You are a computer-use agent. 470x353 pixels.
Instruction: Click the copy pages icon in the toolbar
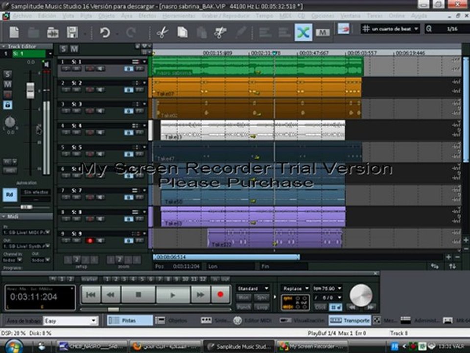(x=182, y=32)
